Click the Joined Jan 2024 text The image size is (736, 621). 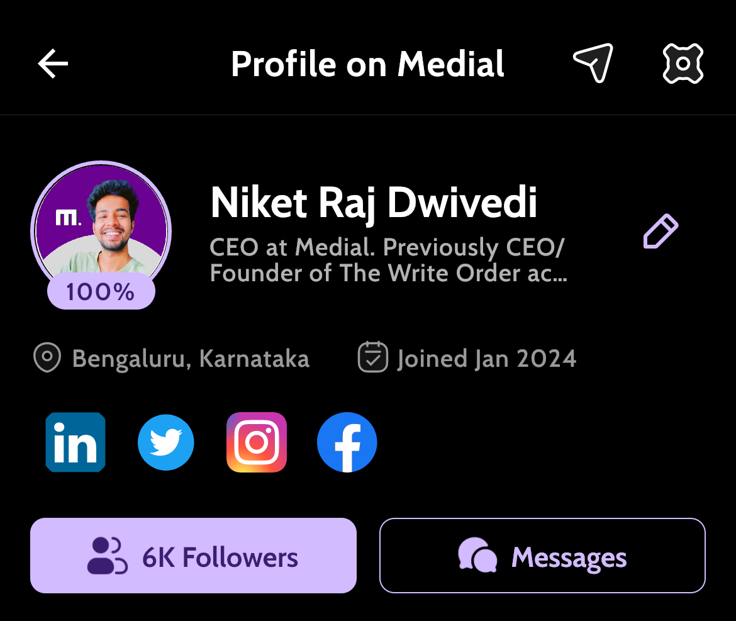[487, 359]
